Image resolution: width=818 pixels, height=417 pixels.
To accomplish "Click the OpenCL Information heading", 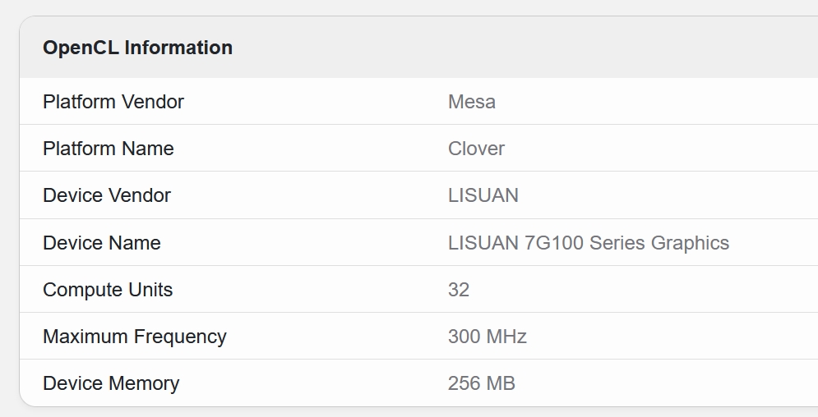I will [x=138, y=48].
